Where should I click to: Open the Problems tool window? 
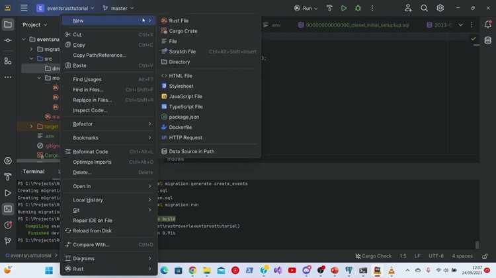click(x=8, y=225)
